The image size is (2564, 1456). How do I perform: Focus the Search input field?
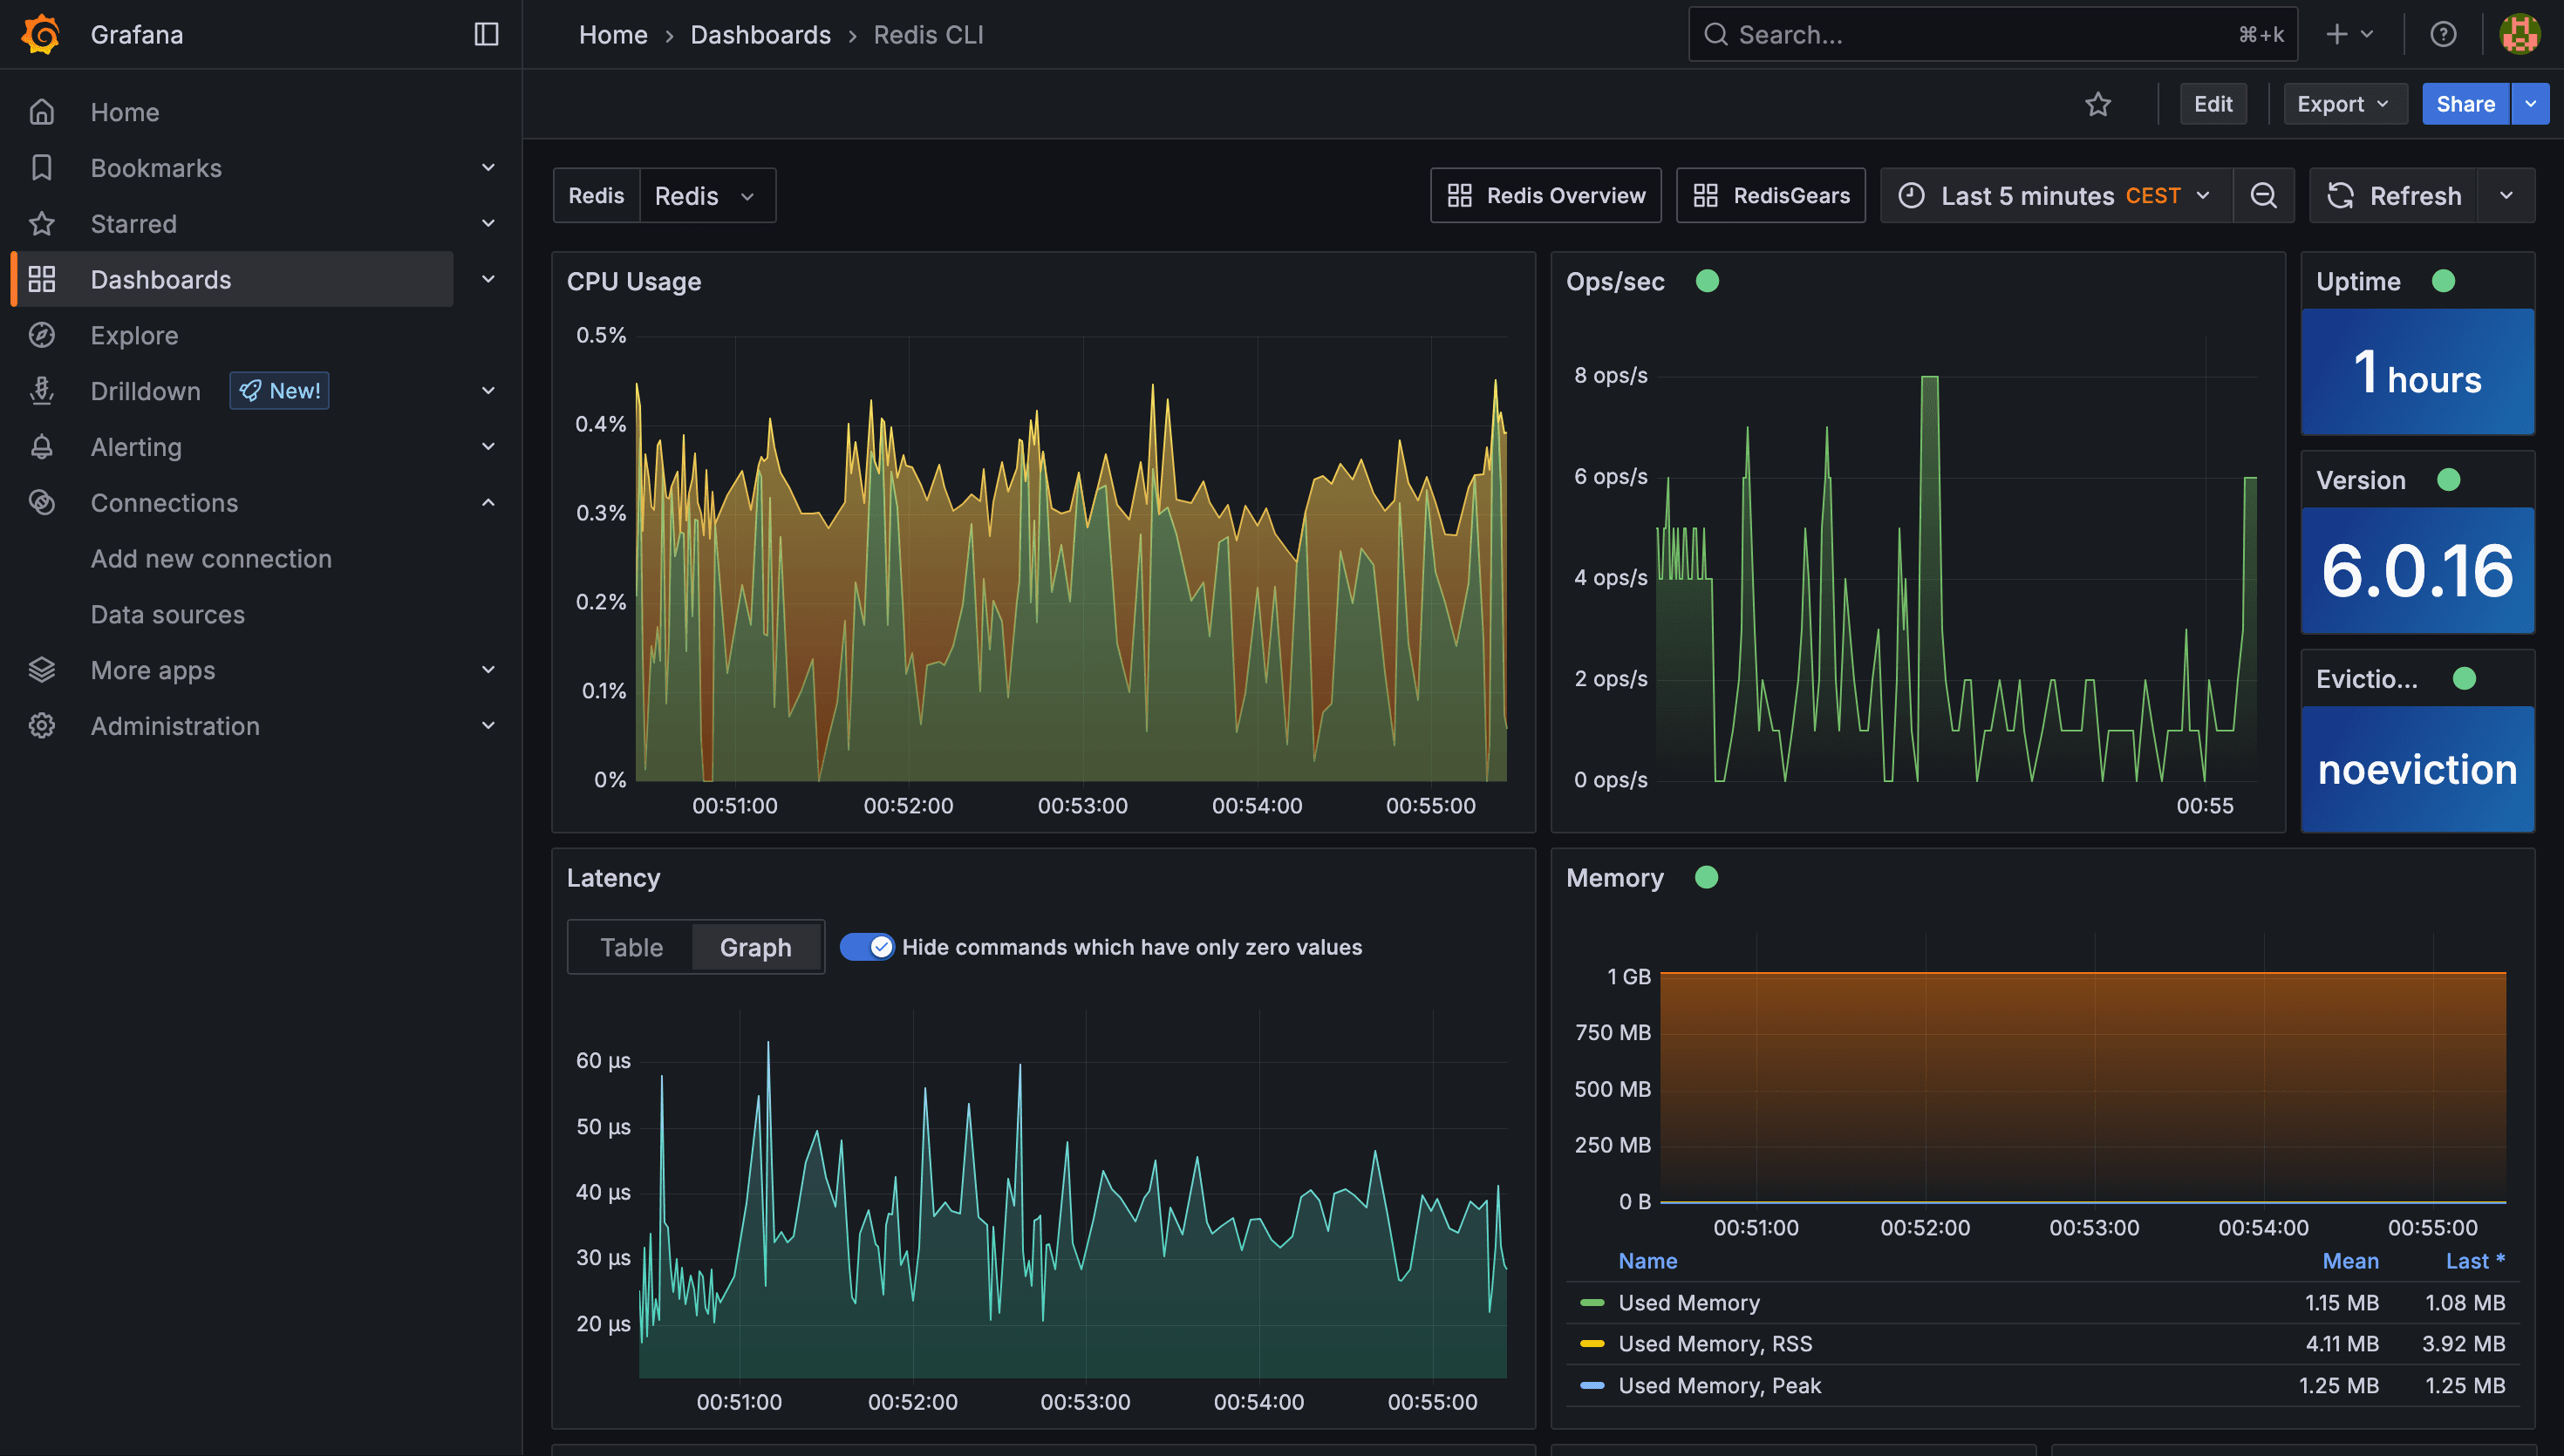point(1992,34)
